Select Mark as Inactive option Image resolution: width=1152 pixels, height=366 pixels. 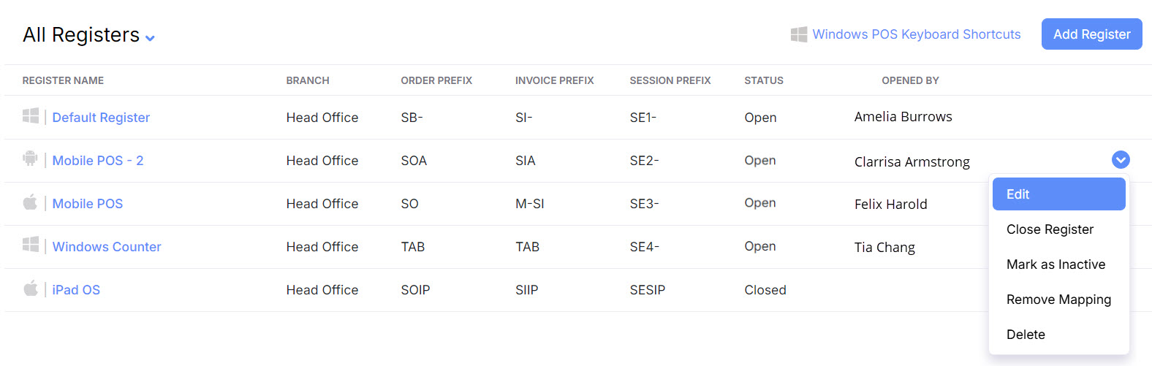(x=1056, y=264)
